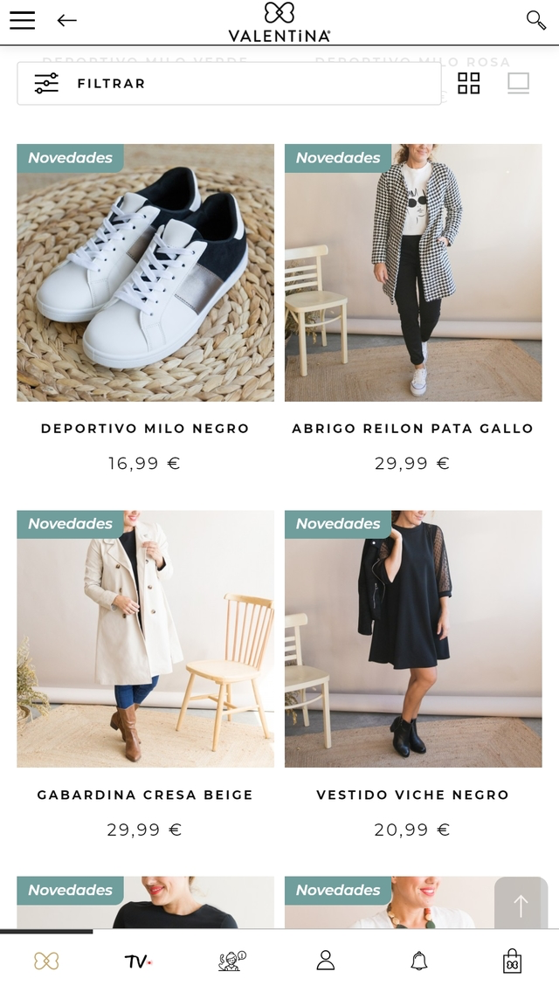Viewport: 559px width, 992px height.
Task: Open notifications bell icon
Action: tap(418, 961)
